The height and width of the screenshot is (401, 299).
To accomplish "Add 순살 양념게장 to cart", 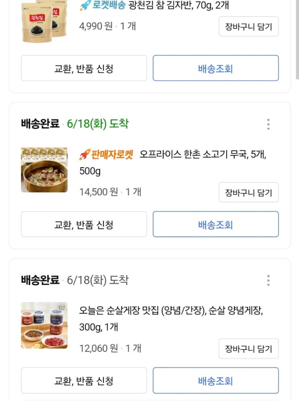I will [249, 348].
